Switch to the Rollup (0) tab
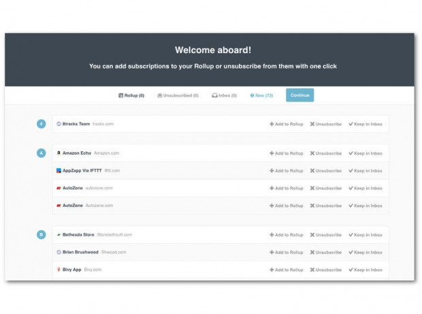 pyautogui.click(x=131, y=95)
